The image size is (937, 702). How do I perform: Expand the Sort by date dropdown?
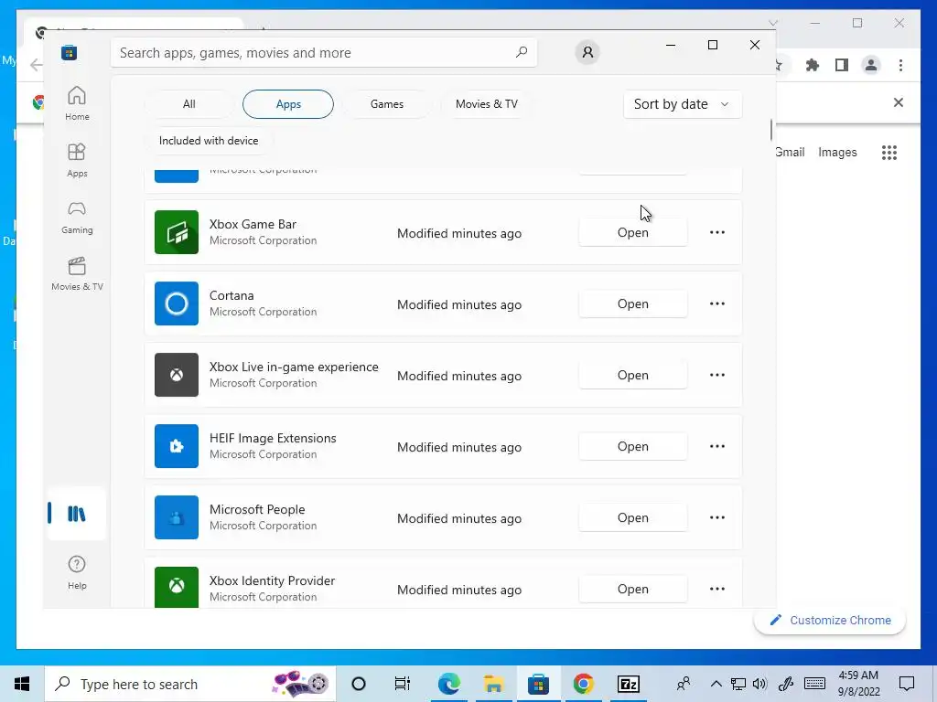pos(683,104)
